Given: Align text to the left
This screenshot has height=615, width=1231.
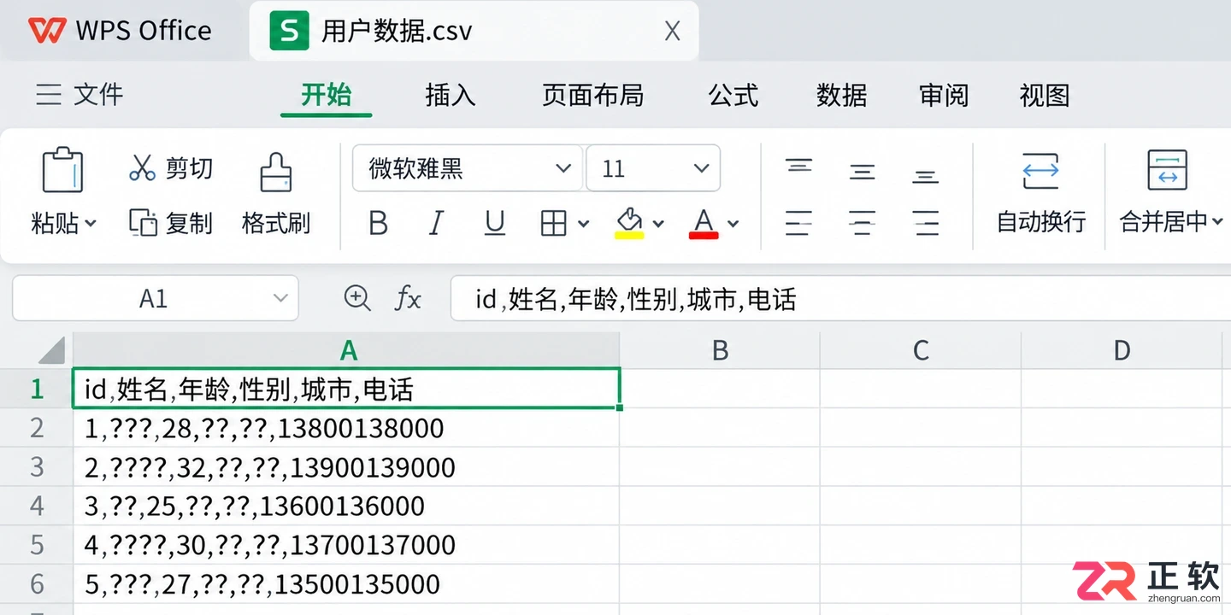Looking at the screenshot, I should 798,224.
